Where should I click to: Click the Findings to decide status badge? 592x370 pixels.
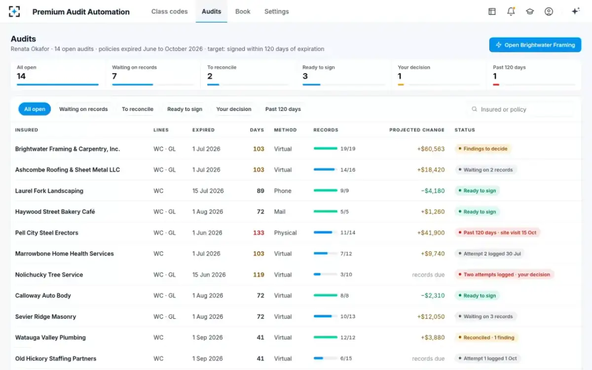point(483,148)
